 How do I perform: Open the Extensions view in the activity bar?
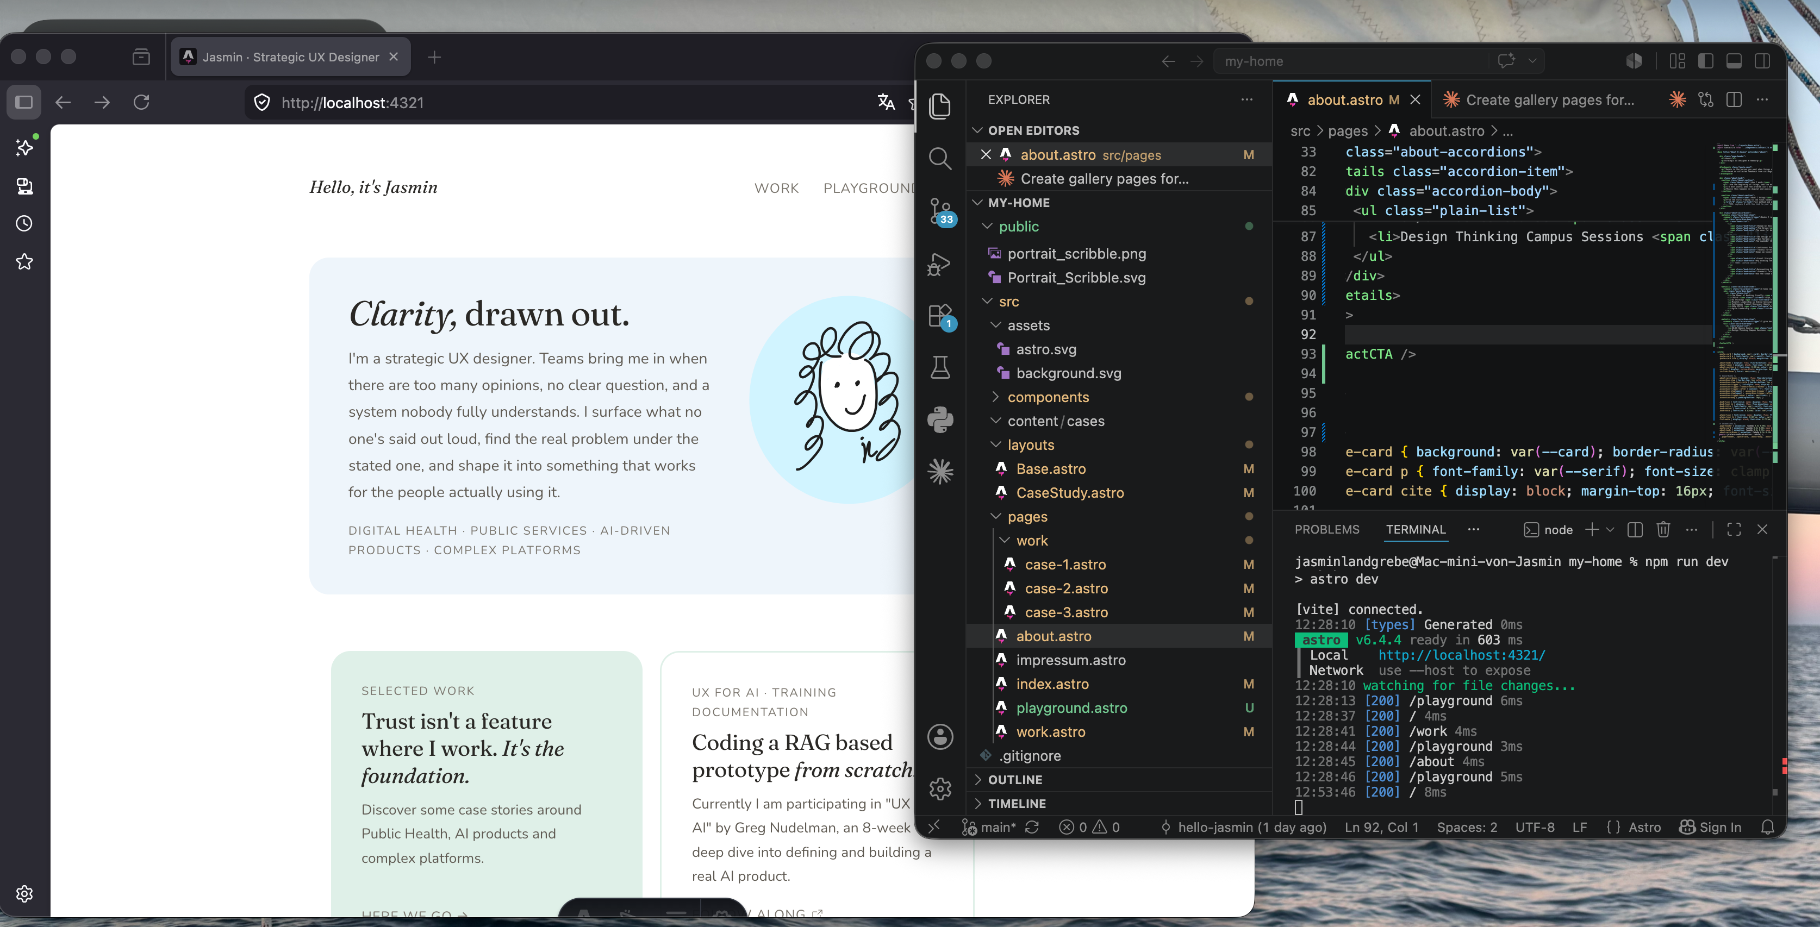[x=941, y=316]
